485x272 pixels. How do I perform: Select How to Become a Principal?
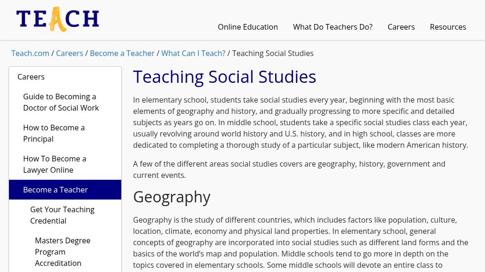(x=54, y=133)
